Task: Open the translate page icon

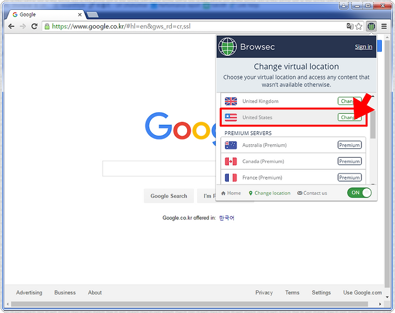Action: pyautogui.click(x=350, y=26)
